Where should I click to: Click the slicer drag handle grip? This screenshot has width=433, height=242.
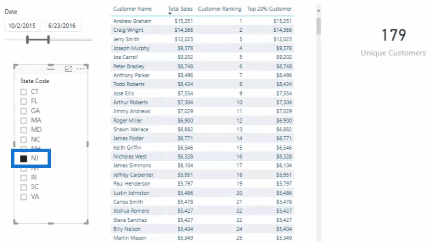coord(50,67)
